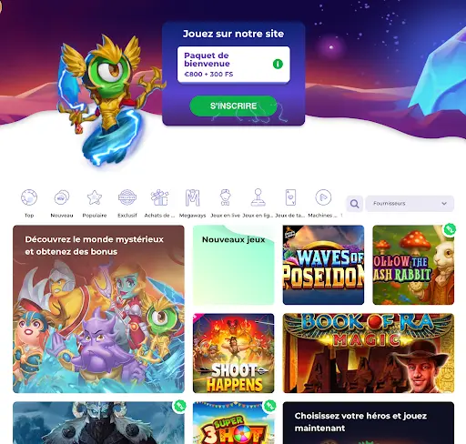Image resolution: width=466 pixels, height=444 pixels.
Task: Open the Exclusif games category
Action: point(127,197)
